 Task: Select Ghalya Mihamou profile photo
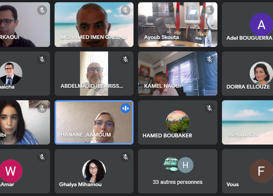(x=94, y=171)
